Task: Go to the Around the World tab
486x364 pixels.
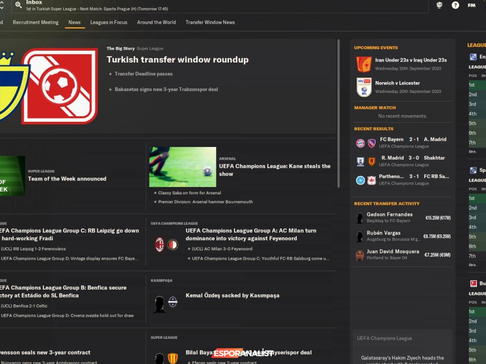Action: pos(156,22)
